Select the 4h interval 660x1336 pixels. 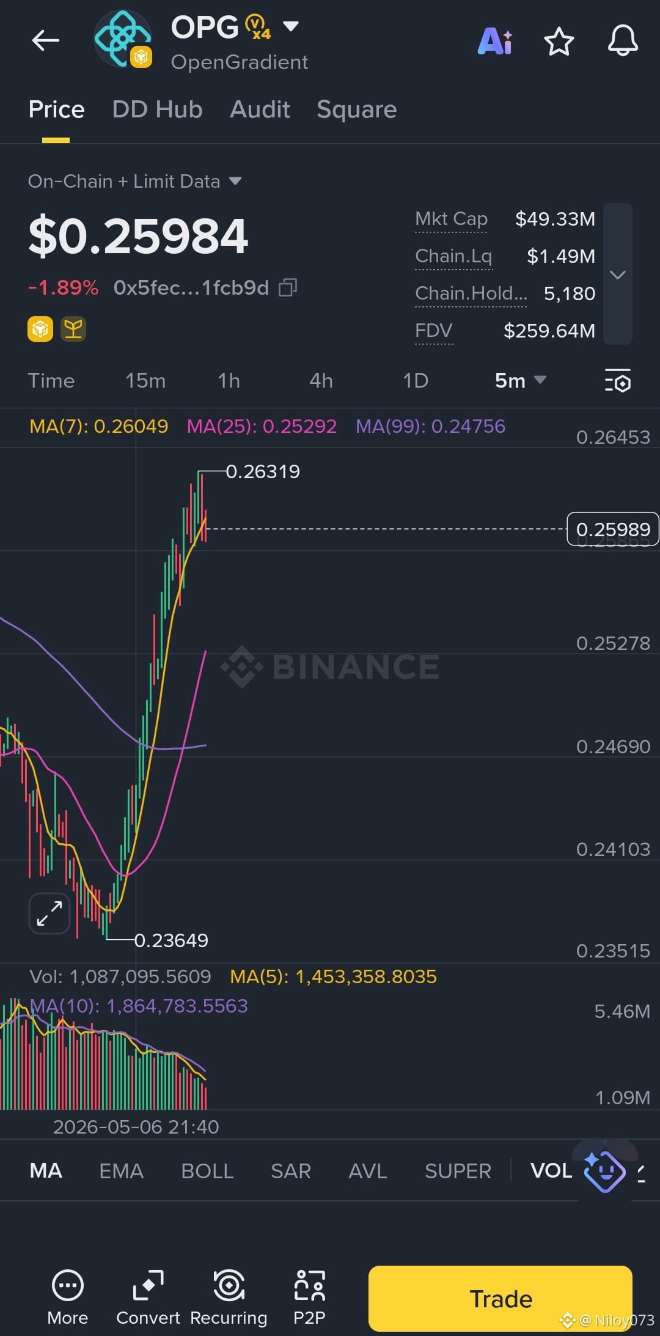[321, 380]
